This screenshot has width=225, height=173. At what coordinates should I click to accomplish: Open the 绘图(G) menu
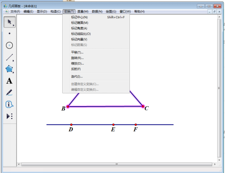pos(111,11)
